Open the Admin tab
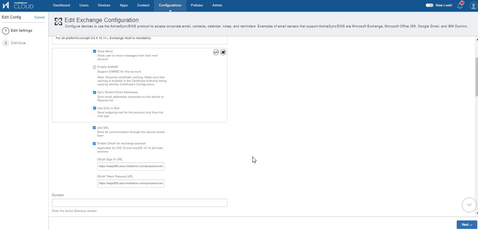The image size is (478, 230). (217, 5)
